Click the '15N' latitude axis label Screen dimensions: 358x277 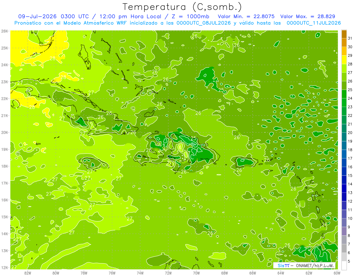4,217
